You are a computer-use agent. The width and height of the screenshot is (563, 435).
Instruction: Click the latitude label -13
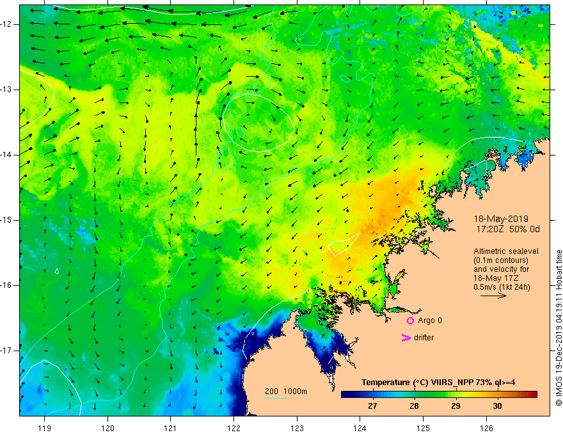[6, 90]
